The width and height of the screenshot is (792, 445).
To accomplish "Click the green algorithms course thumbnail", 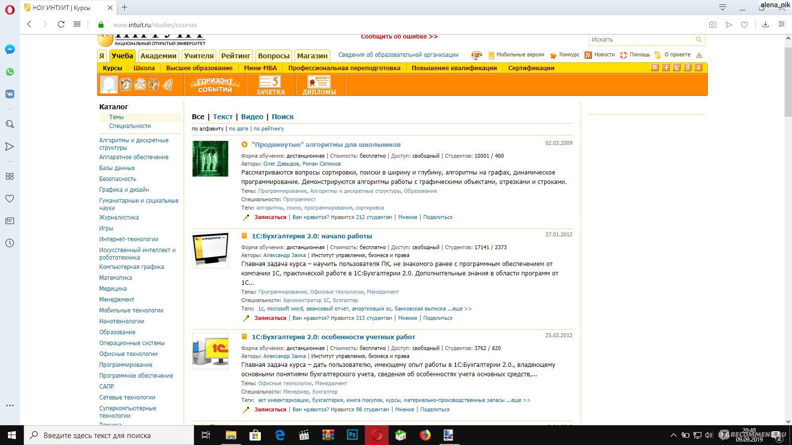I will (210, 159).
